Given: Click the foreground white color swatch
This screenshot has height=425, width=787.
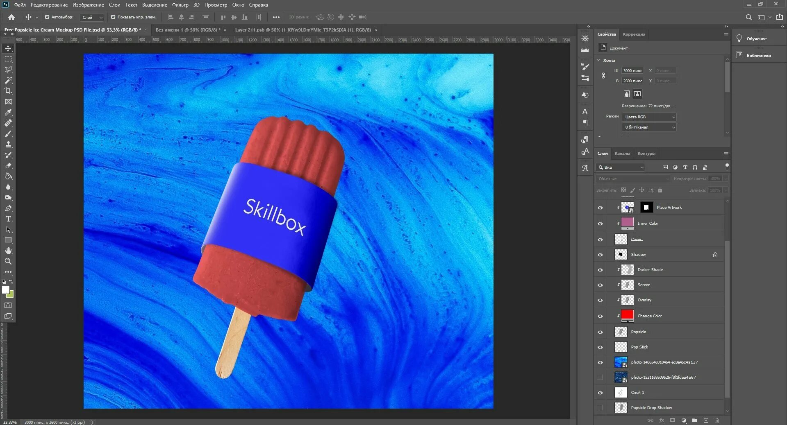Looking at the screenshot, I should (5, 290).
